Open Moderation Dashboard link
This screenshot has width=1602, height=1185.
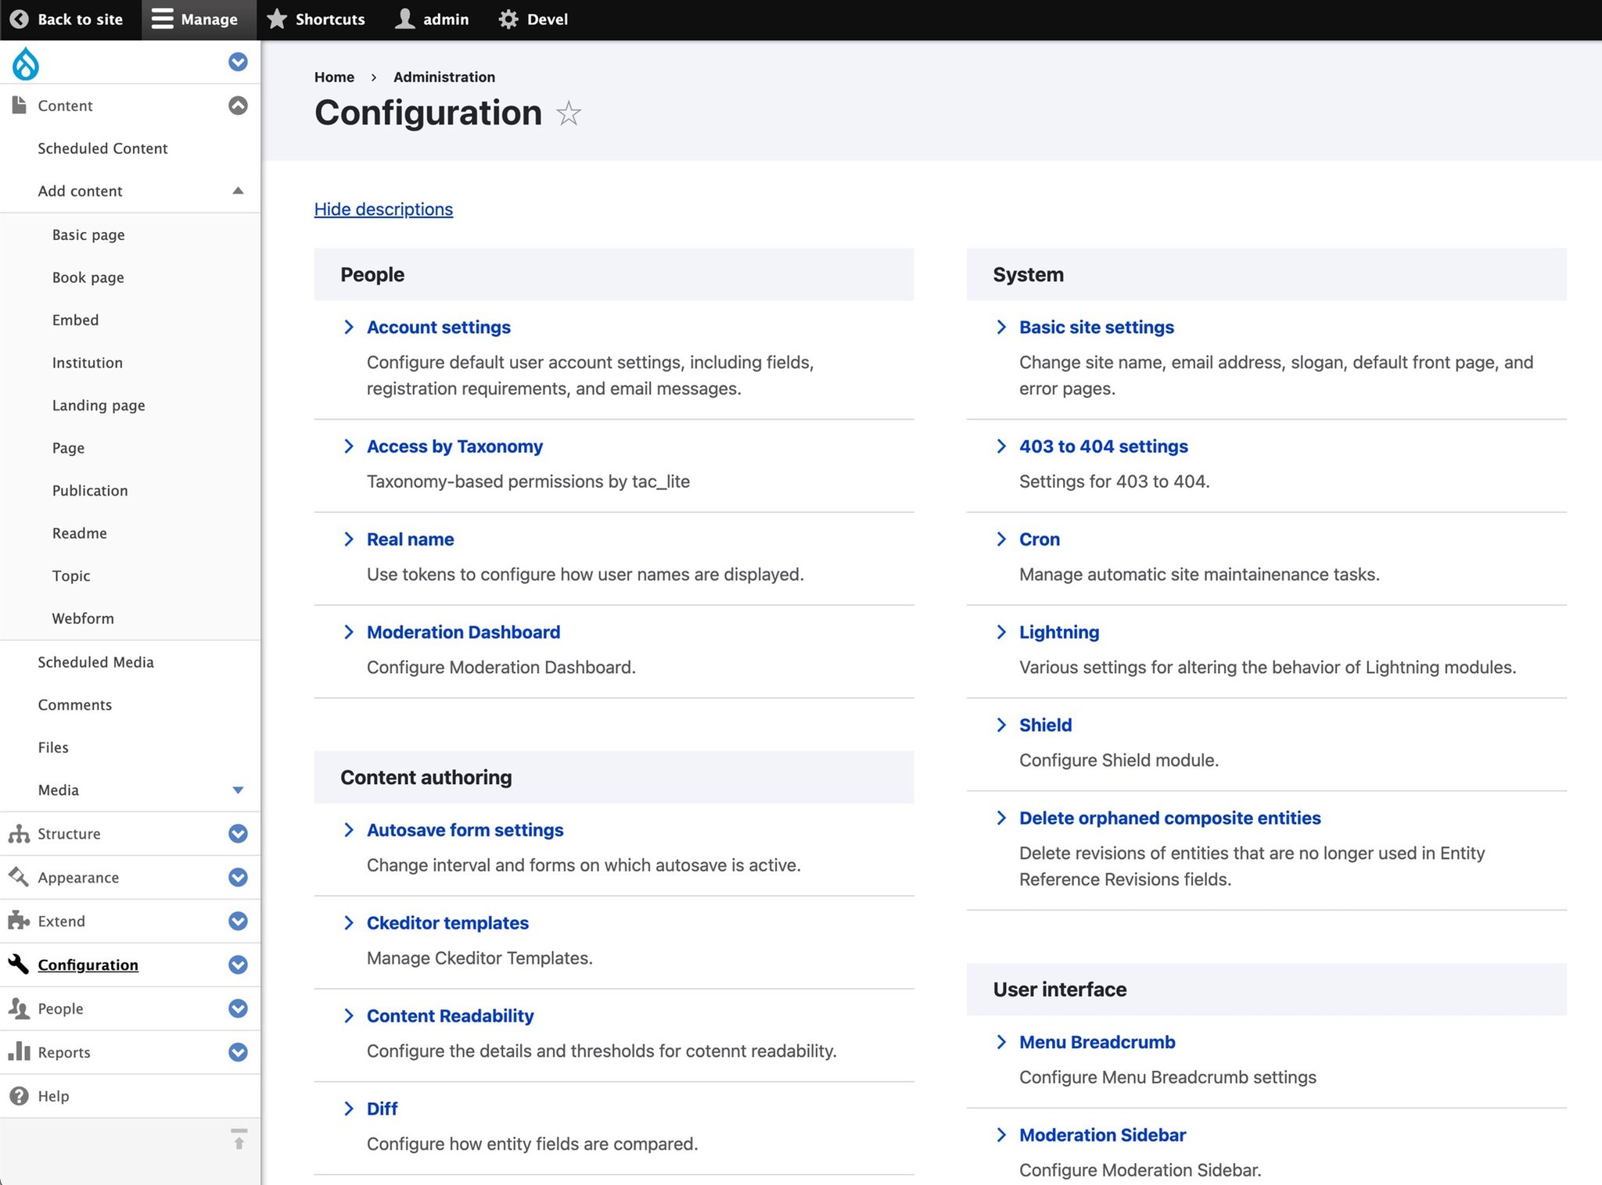463,632
